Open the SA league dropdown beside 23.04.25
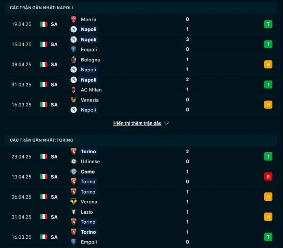 [x=54, y=156]
